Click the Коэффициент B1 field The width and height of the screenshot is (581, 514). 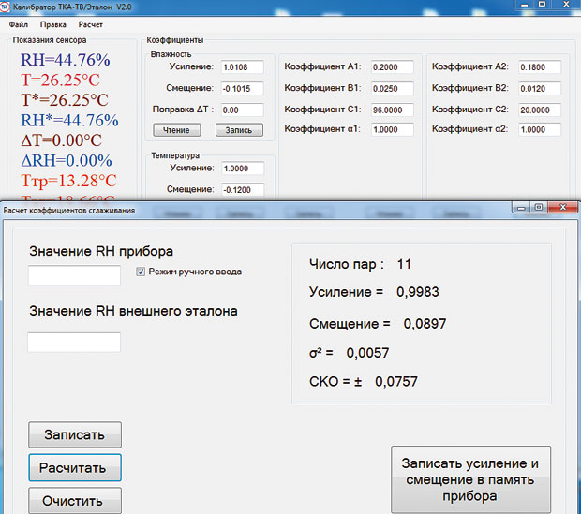[392, 89]
